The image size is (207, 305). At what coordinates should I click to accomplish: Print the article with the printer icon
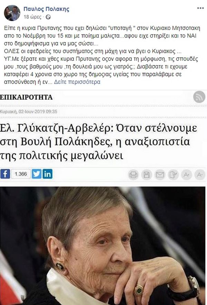pyautogui.click(x=133, y=175)
